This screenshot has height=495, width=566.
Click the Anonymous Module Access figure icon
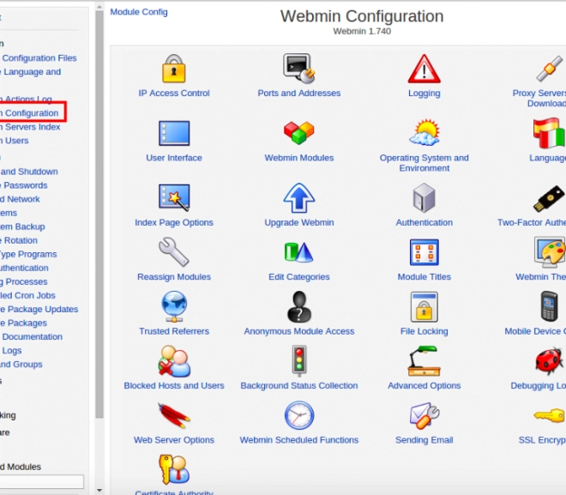299,306
